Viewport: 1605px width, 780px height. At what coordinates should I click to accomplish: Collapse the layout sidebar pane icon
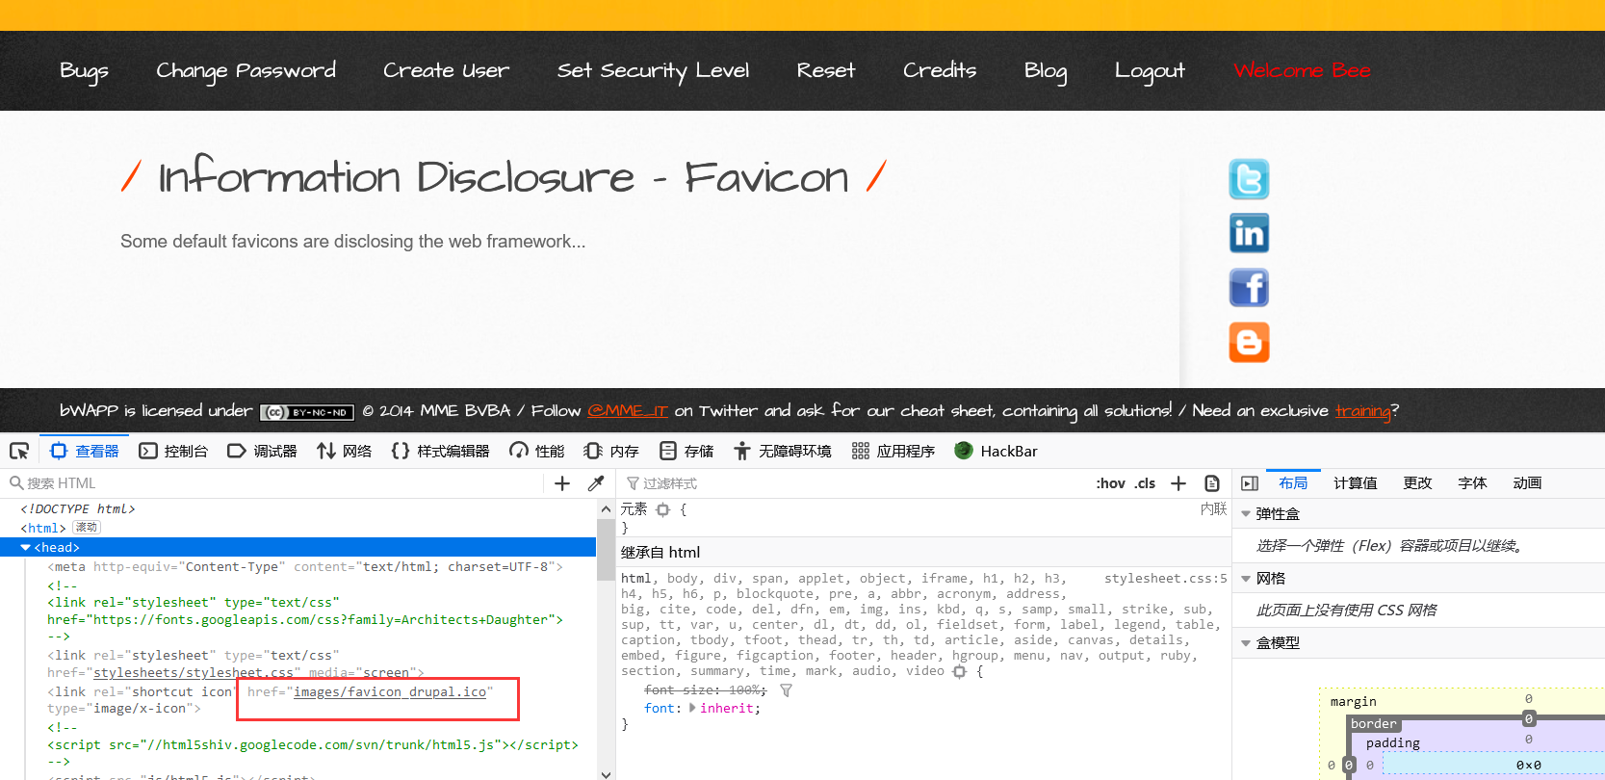(x=1250, y=483)
